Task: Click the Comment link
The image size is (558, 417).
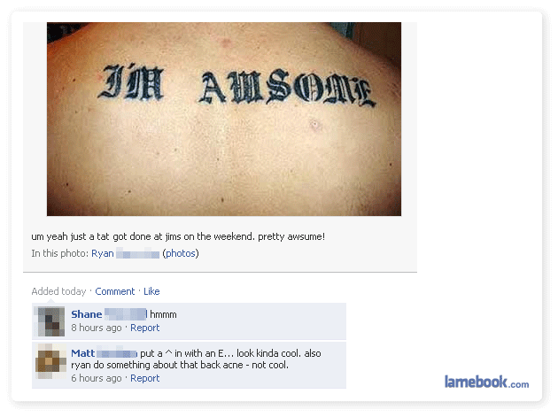Action: point(115,291)
